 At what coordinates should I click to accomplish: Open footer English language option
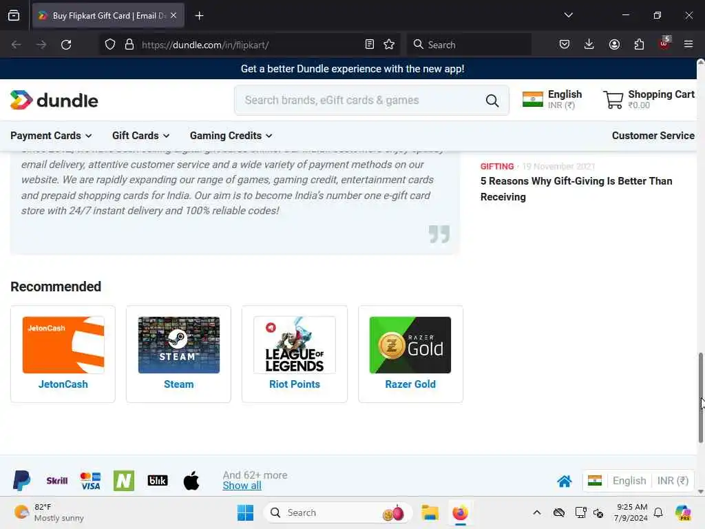point(629,481)
